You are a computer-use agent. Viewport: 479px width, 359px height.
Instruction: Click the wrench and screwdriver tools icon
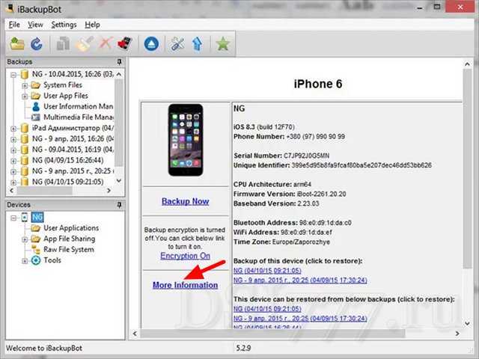pyautogui.click(x=177, y=43)
